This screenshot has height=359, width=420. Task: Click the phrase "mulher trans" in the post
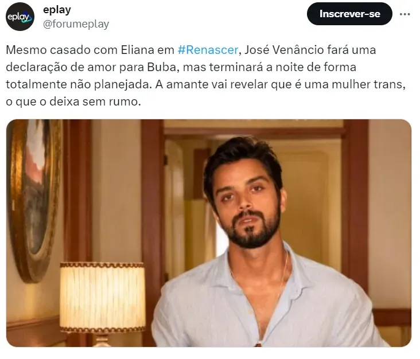click(x=368, y=84)
